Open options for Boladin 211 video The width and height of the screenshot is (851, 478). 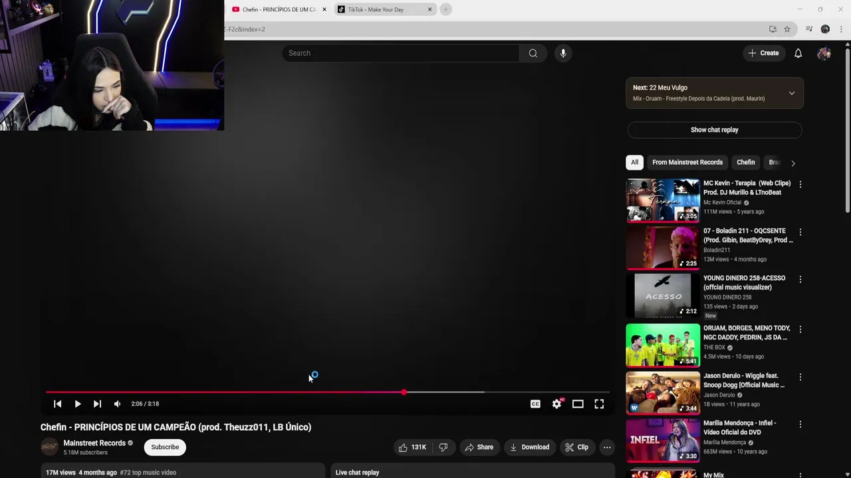coord(800,232)
